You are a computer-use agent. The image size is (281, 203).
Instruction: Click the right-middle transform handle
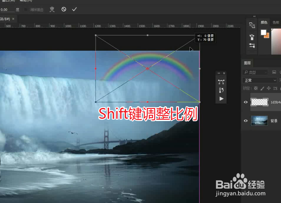200,68
